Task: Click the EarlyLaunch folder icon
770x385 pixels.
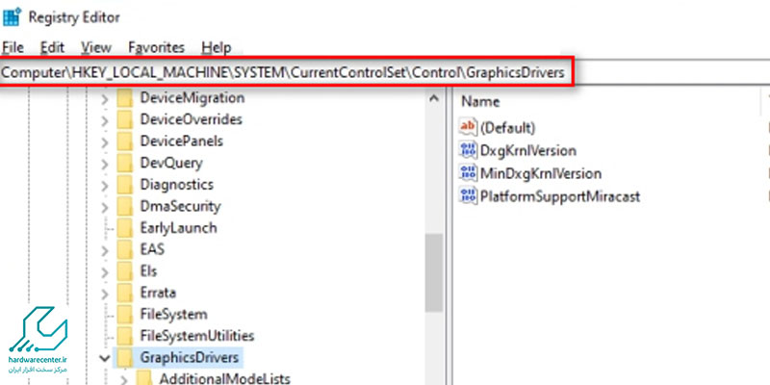Action: point(125,228)
